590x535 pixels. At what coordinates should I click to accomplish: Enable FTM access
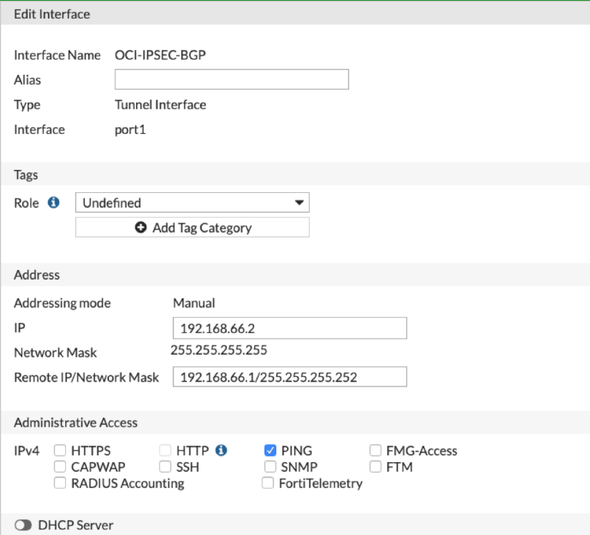(x=375, y=467)
